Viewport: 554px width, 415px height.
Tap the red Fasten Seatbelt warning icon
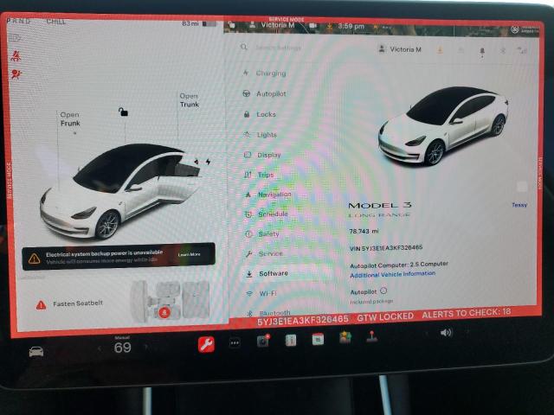41,305
